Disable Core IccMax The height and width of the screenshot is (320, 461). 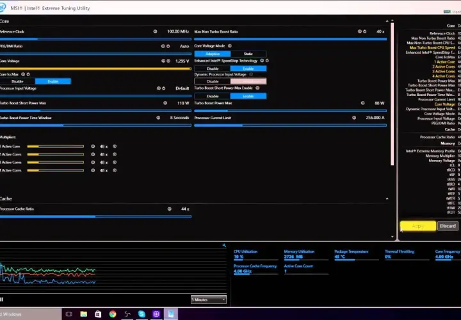tap(17, 81)
